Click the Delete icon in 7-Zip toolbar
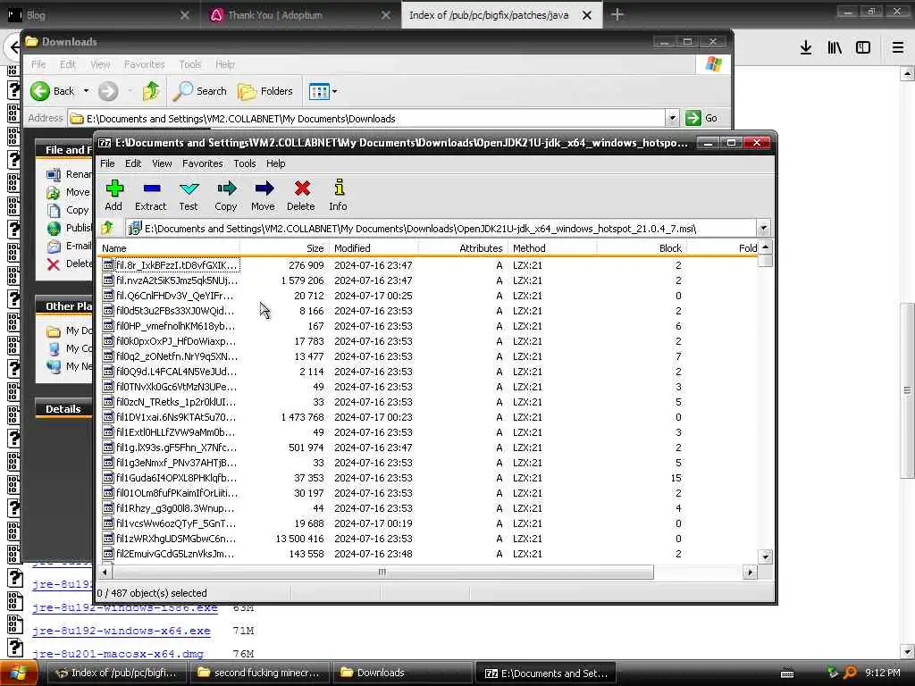The height and width of the screenshot is (686, 915). click(301, 196)
